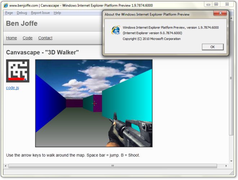Click the Canvascape - "3D Walker" heading

42,52
